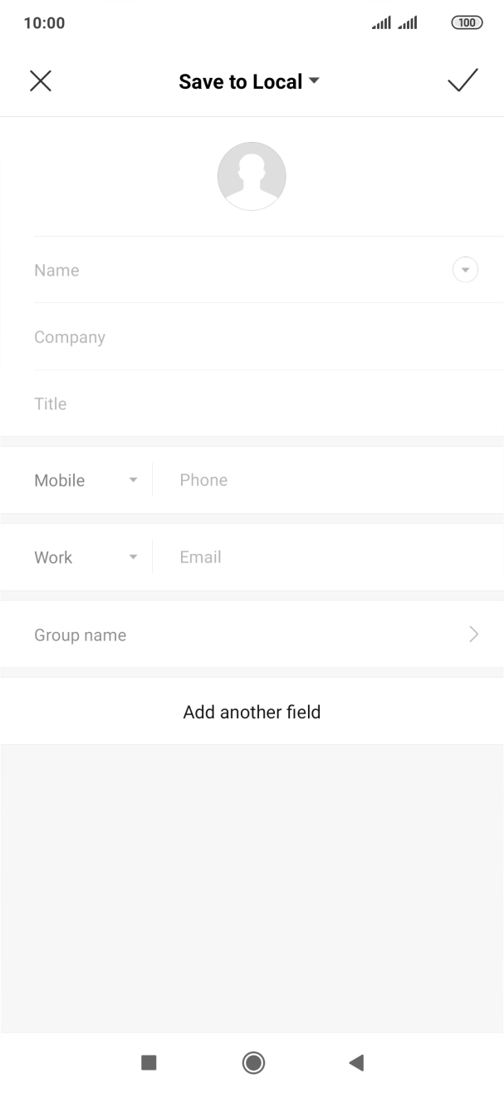Tap the signal strength icon
504x1093 pixels.
click(x=379, y=22)
